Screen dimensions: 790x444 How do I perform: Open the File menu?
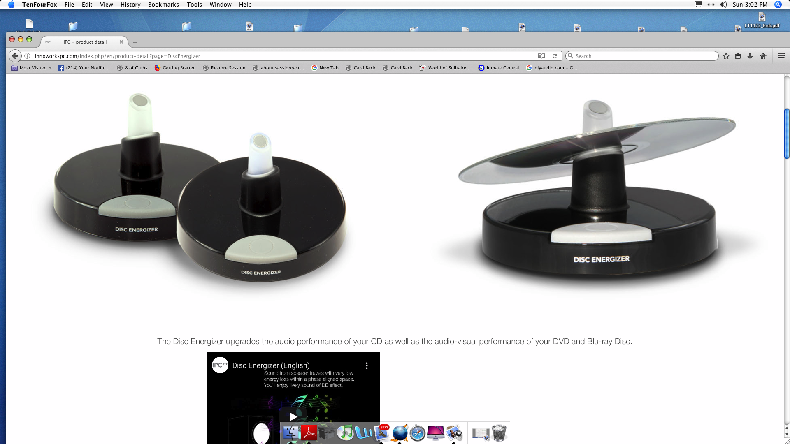(x=69, y=5)
